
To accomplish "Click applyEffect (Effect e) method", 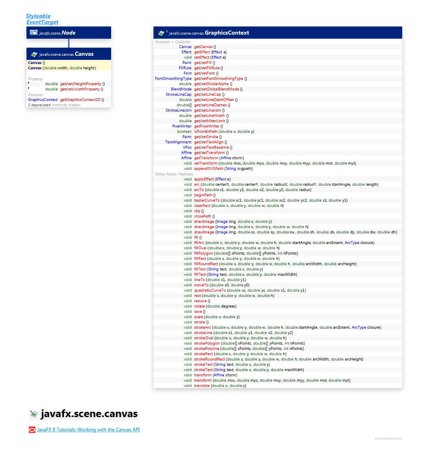I will (x=212, y=179).
